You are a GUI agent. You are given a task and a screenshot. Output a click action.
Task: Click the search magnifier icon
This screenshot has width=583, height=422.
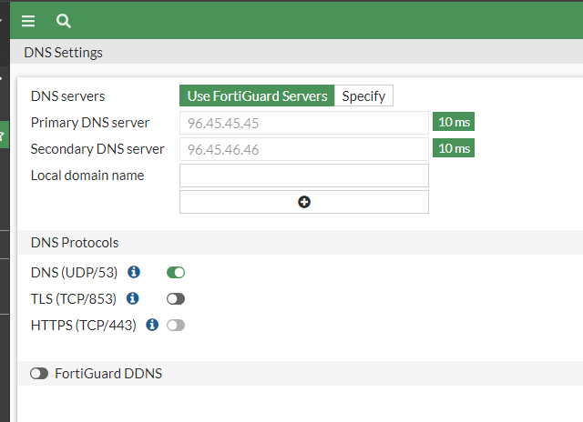point(63,21)
